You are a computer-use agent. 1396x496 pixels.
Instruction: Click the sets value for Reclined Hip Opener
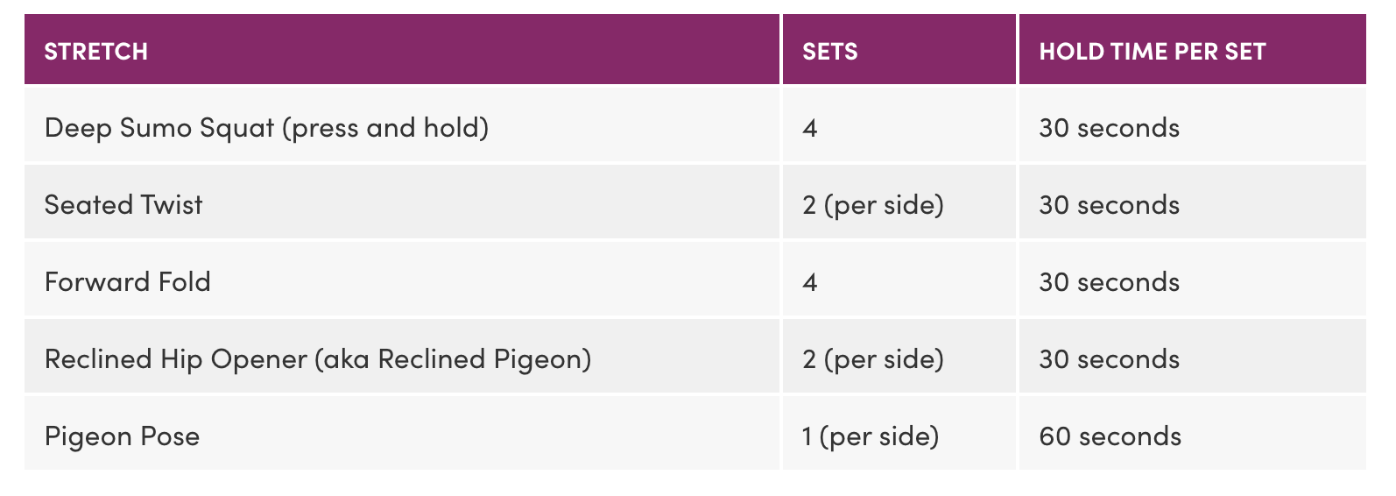tap(872, 359)
